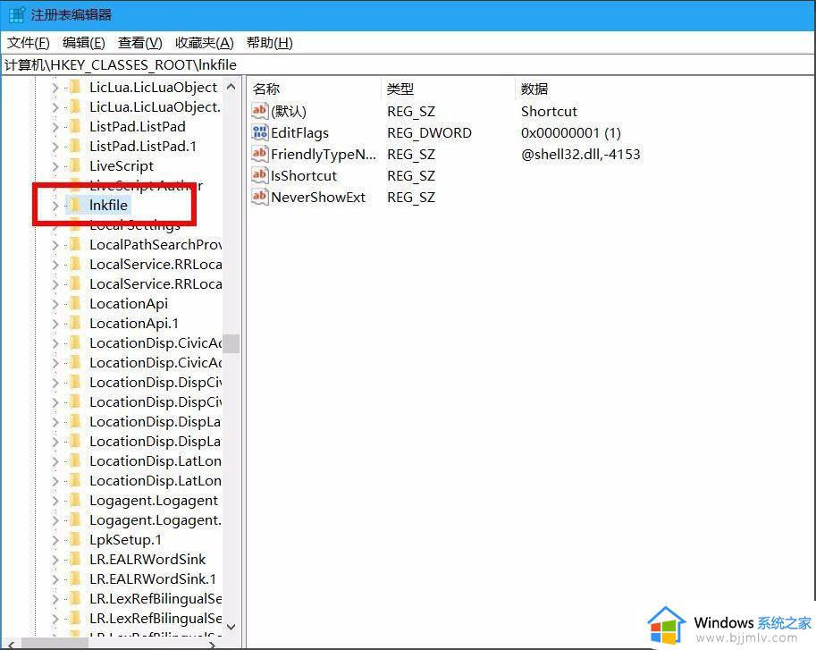Click the @shell32.dll,-4153 data cell

[580, 154]
